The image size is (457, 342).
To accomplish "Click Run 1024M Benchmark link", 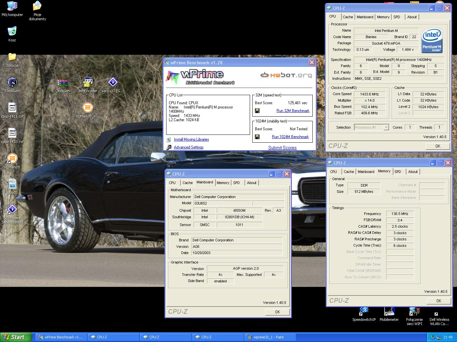I will click(290, 137).
